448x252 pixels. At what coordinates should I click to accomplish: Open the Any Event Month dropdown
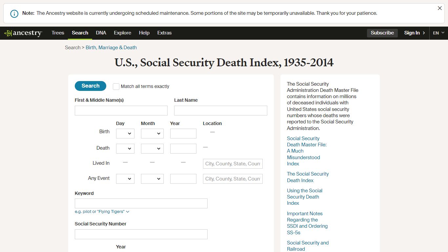coord(152,179)
